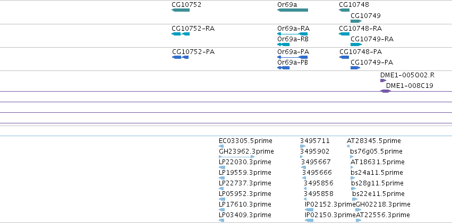452x223 pixels.
Task: Select the LP22737.3prime EST glyph
Action: [222, 189]
